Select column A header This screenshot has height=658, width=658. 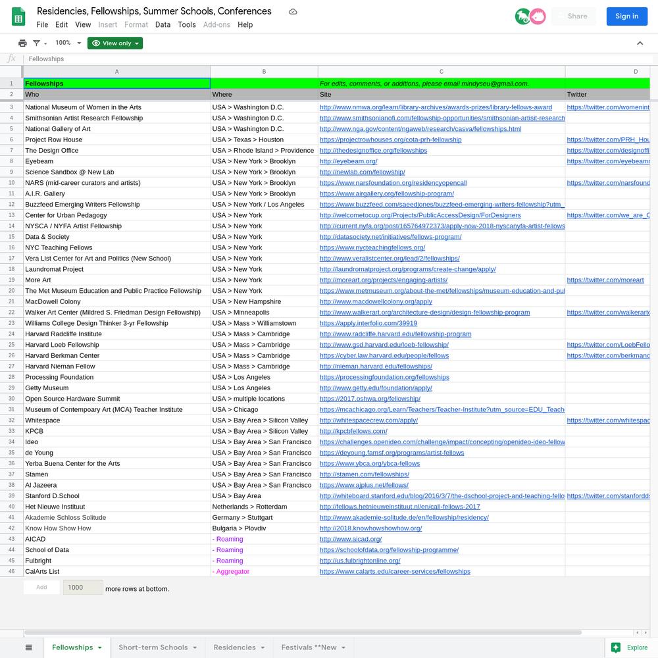pos(116,72)
